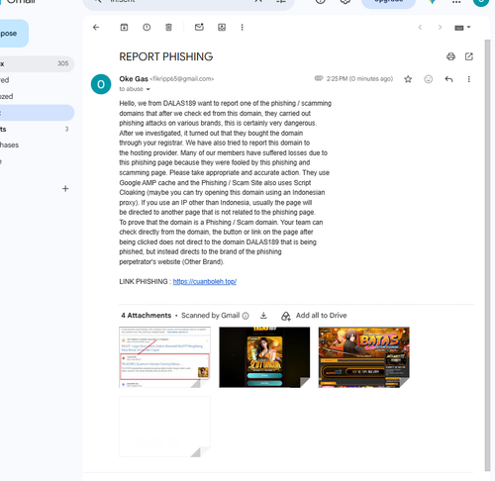Open the input tools dropdown
The height and width of the screenshot is (481, 495).
(x=462, y=28)
